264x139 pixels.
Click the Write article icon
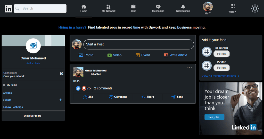pos(166,55)
